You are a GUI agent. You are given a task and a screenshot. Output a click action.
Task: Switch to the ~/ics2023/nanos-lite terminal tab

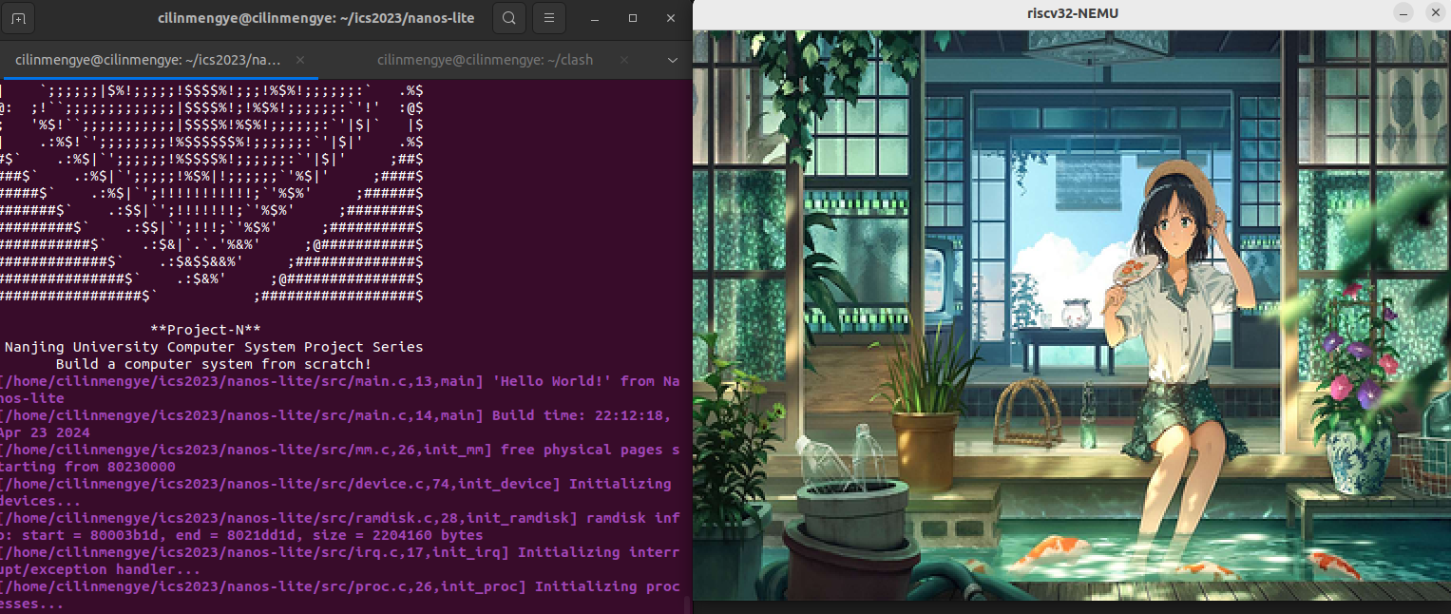(x=160, y=60)
